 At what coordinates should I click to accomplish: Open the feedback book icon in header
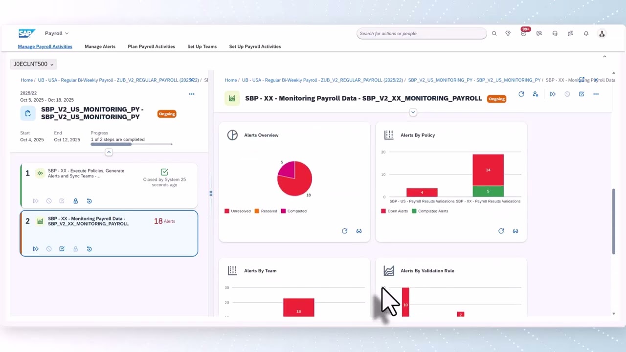pos(570,33)
